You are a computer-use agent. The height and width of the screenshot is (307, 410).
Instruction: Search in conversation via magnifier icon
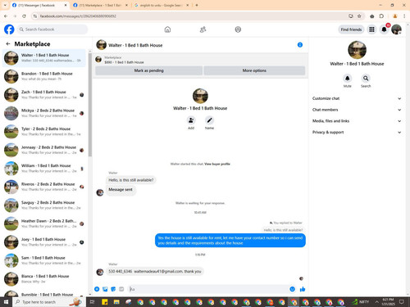click(x=366, y=79)
